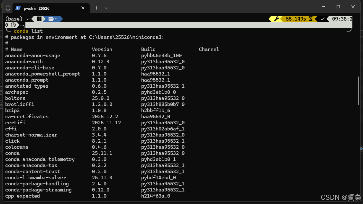Screen dimensions: 363x204
Task: Click the conda package name row
Action: coord(12,153)
